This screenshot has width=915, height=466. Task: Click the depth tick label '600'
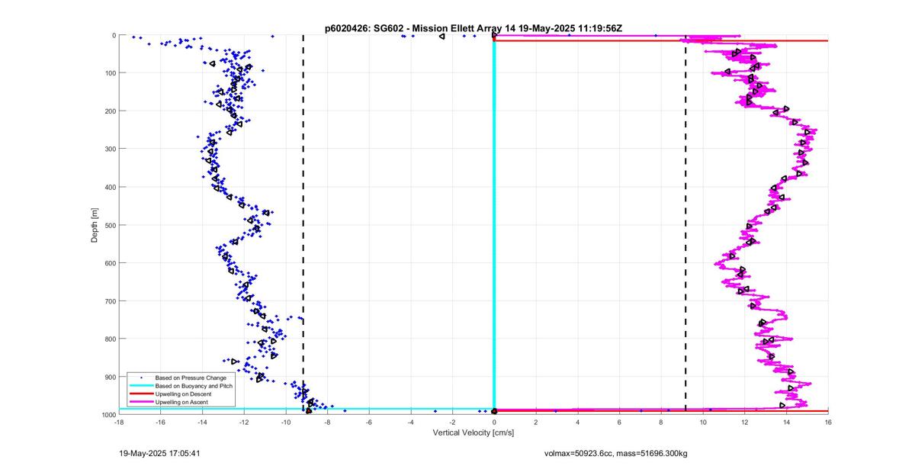111,263
